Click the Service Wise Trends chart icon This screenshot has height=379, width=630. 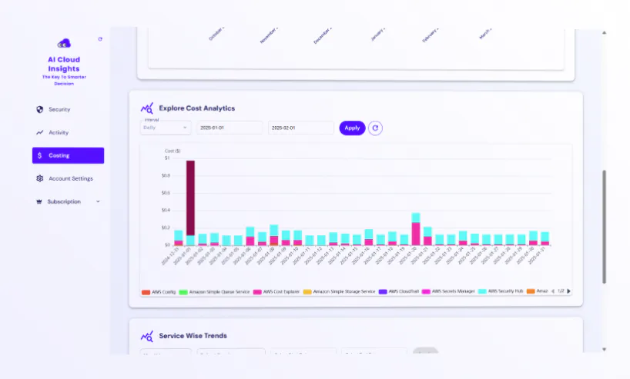pyautogui.click(x=146, y=336)
